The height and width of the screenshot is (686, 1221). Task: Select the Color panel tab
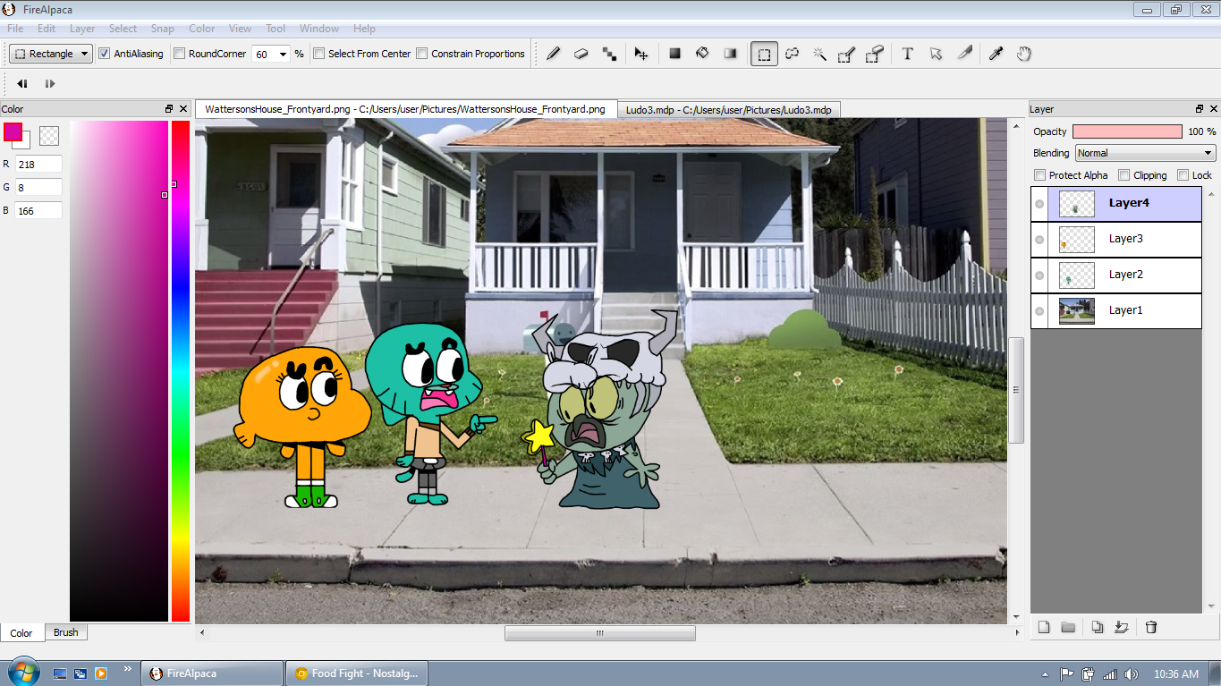pos(21,633)
